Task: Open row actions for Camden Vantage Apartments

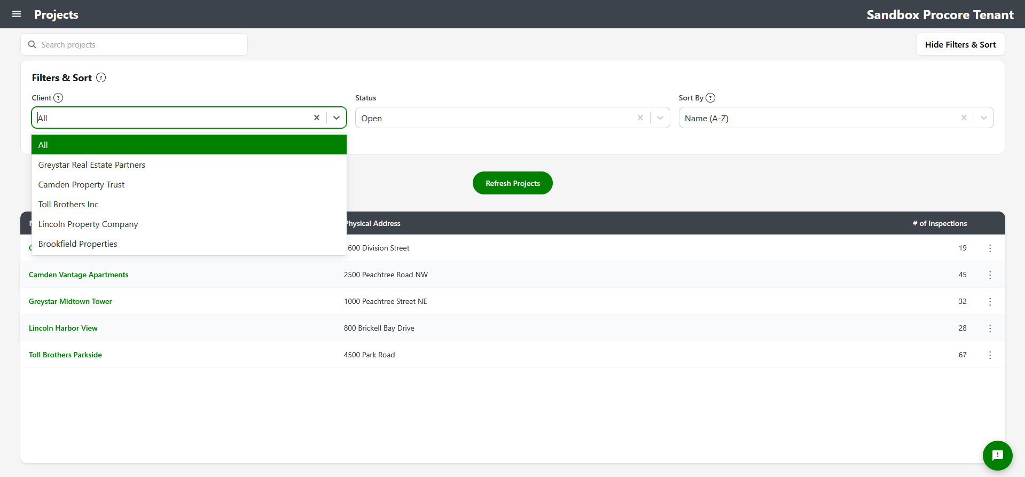Action: [990, 275]
